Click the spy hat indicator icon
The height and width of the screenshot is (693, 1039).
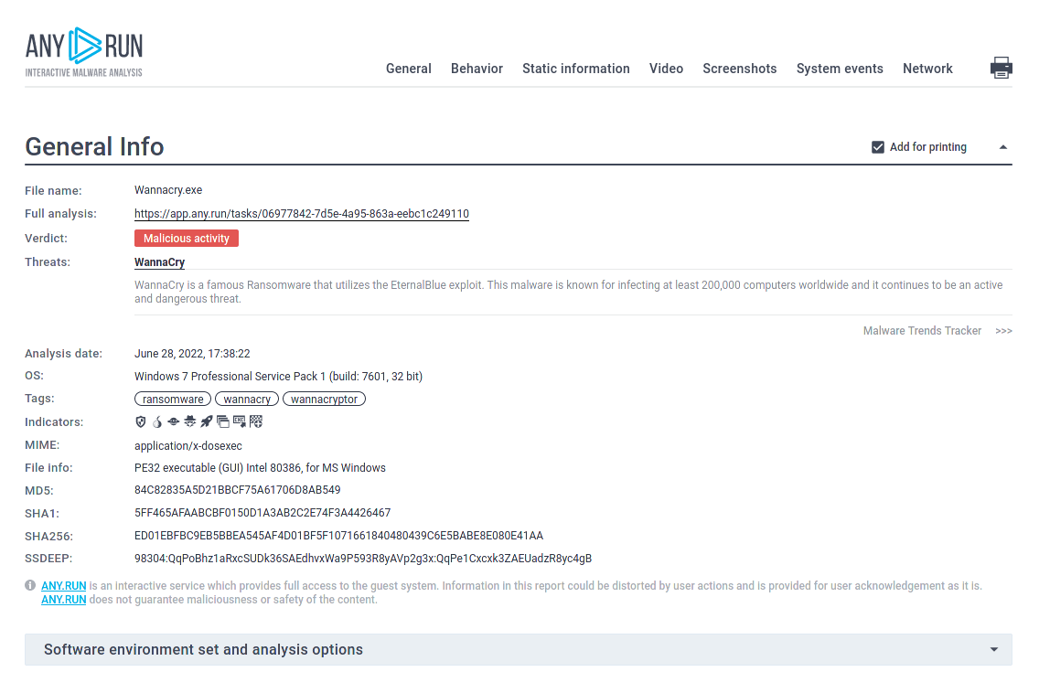point(189,421)
